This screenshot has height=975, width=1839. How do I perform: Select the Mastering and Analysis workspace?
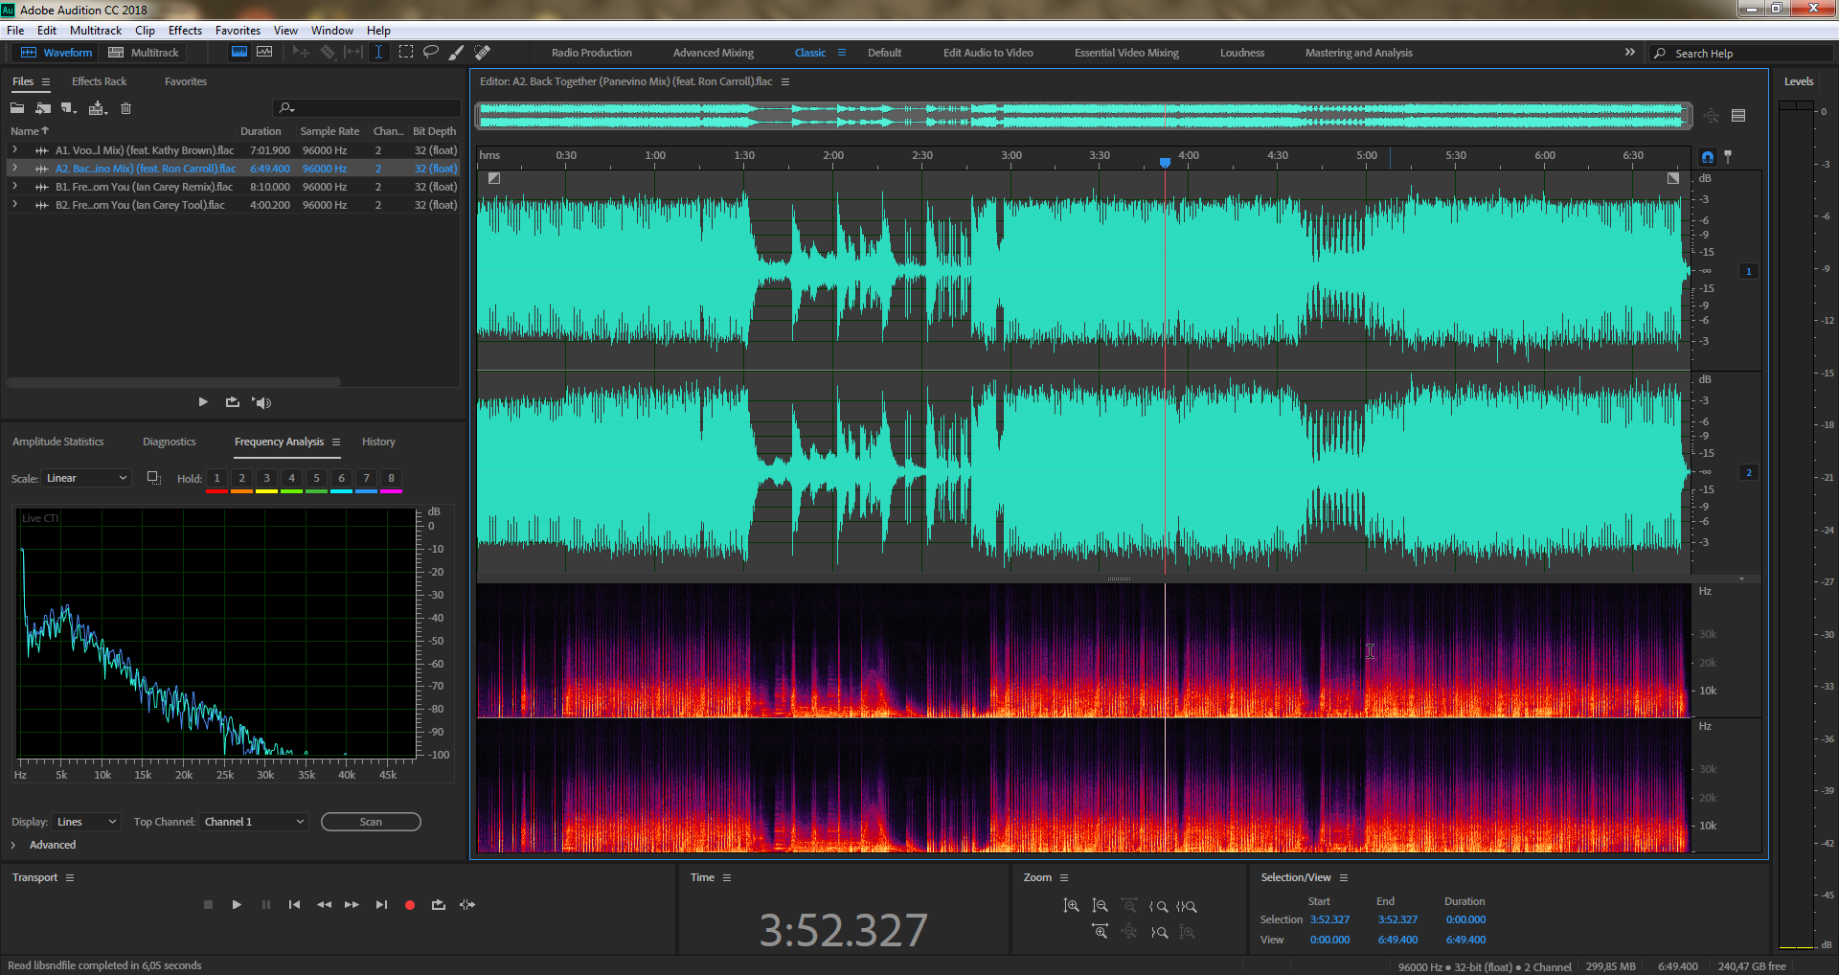pos(1358,53)
